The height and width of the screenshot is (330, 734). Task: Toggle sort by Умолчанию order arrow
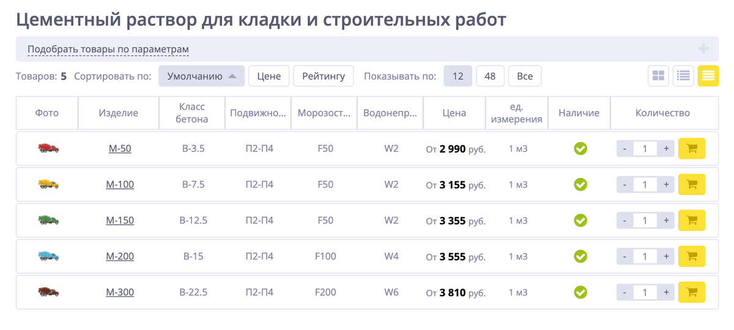point(232,76)
